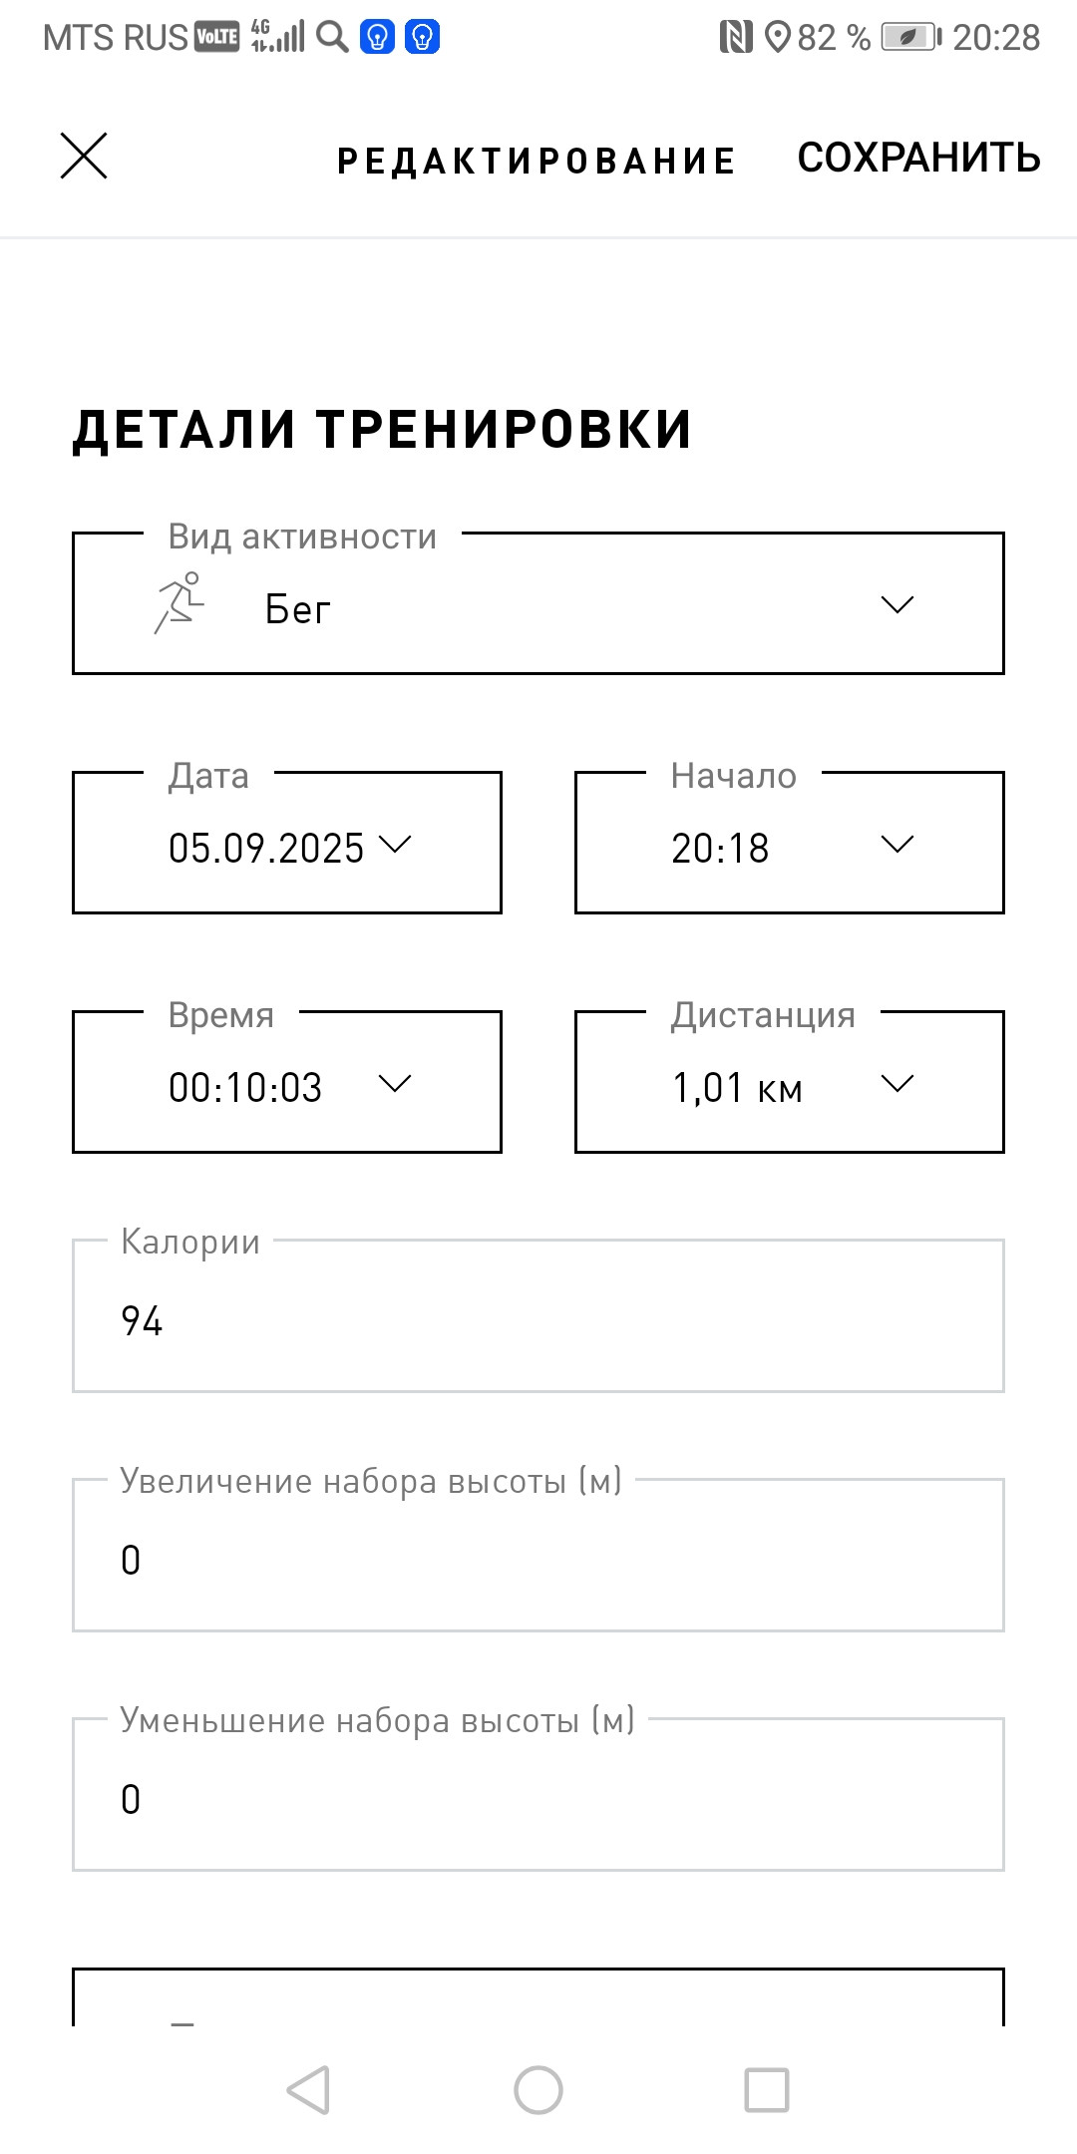Tap the NFC icon in the status bar
Image resolution: width=1077 pixels, height=2154 pixels.
(736, 37)
